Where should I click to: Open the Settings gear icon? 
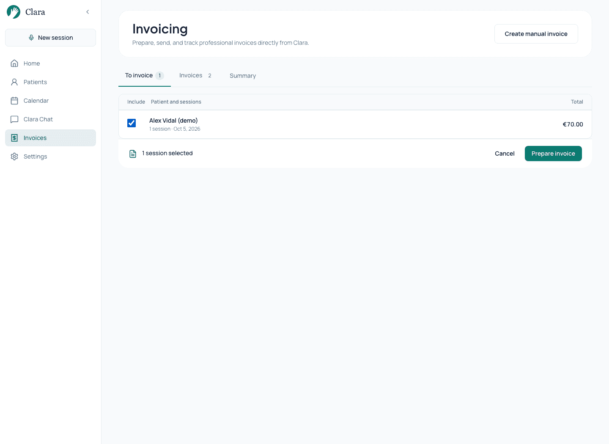pos(14,156)
